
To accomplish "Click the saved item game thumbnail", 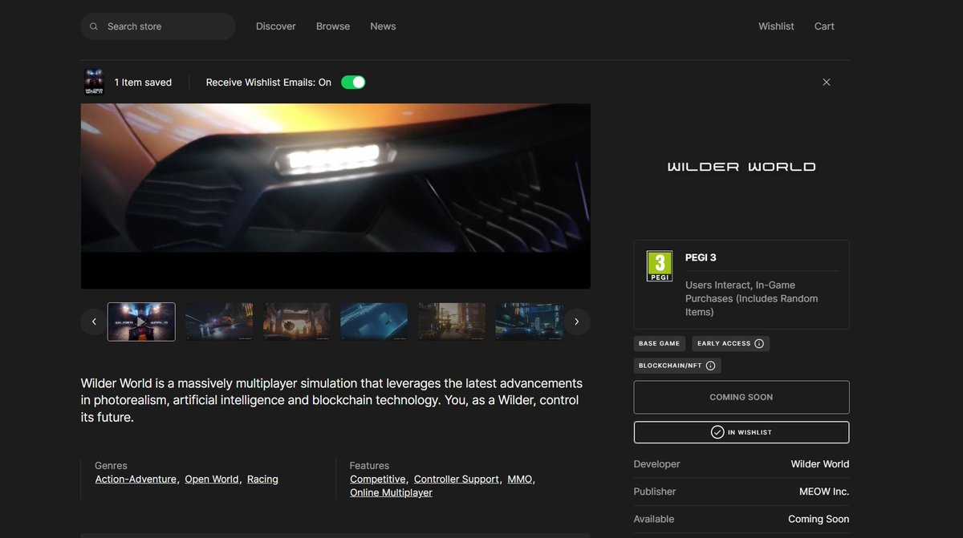I will 94,82.
